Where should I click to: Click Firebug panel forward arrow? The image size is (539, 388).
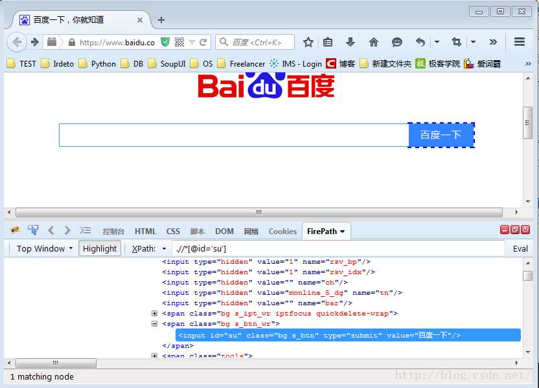67,230
